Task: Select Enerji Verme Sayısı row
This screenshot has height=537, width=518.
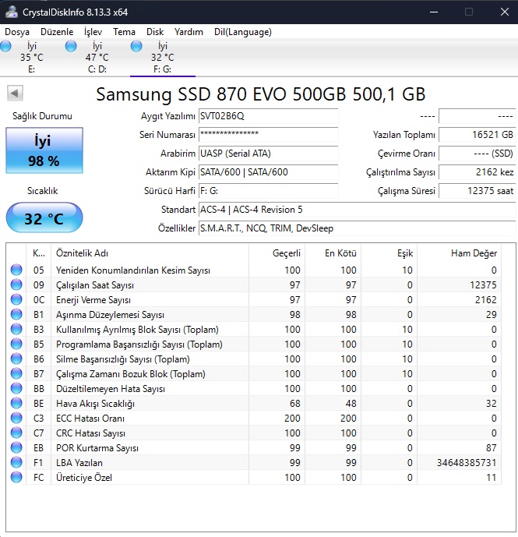Action: pos(254,299)
